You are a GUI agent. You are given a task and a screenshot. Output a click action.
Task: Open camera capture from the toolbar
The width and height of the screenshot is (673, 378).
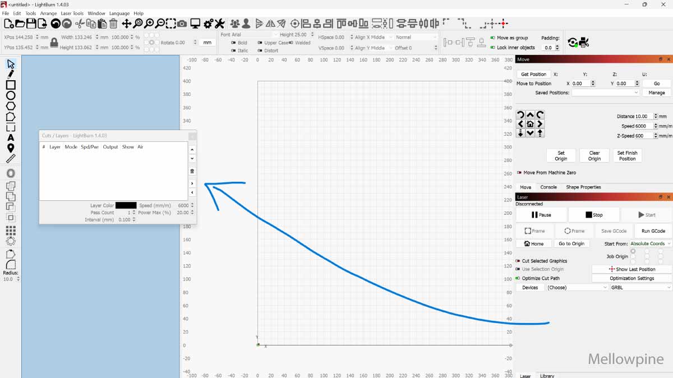182,24
